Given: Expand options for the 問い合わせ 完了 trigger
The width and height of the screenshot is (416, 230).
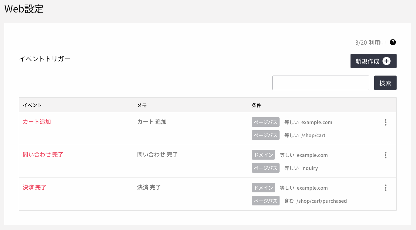Looking at the screenshot, I should [385, 155].
